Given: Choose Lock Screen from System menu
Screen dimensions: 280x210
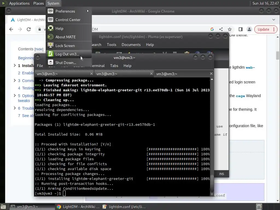Looking at the screenshot, I should 69,46.
